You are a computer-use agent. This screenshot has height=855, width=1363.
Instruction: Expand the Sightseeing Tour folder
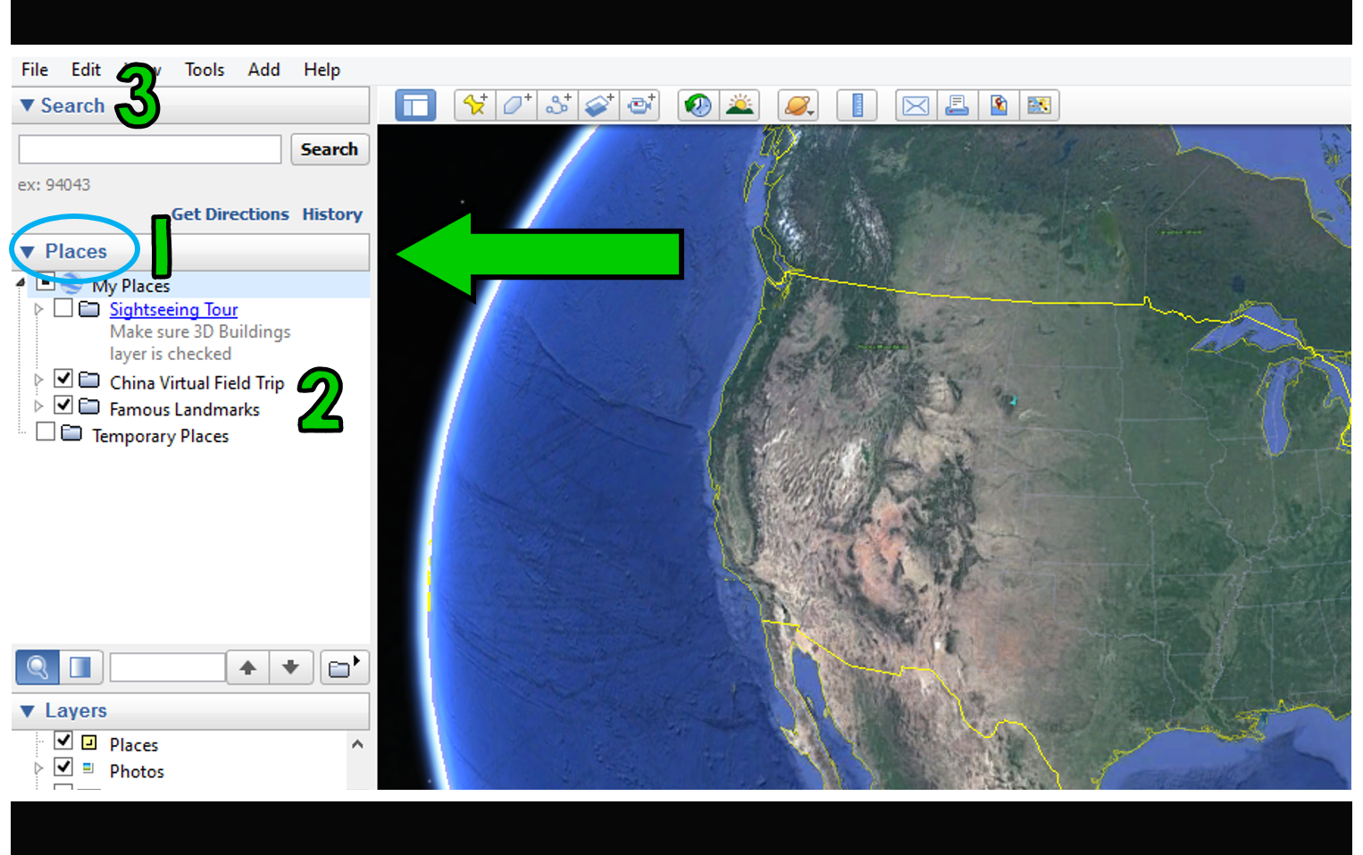pyautogui.click(x=38, y=308)
